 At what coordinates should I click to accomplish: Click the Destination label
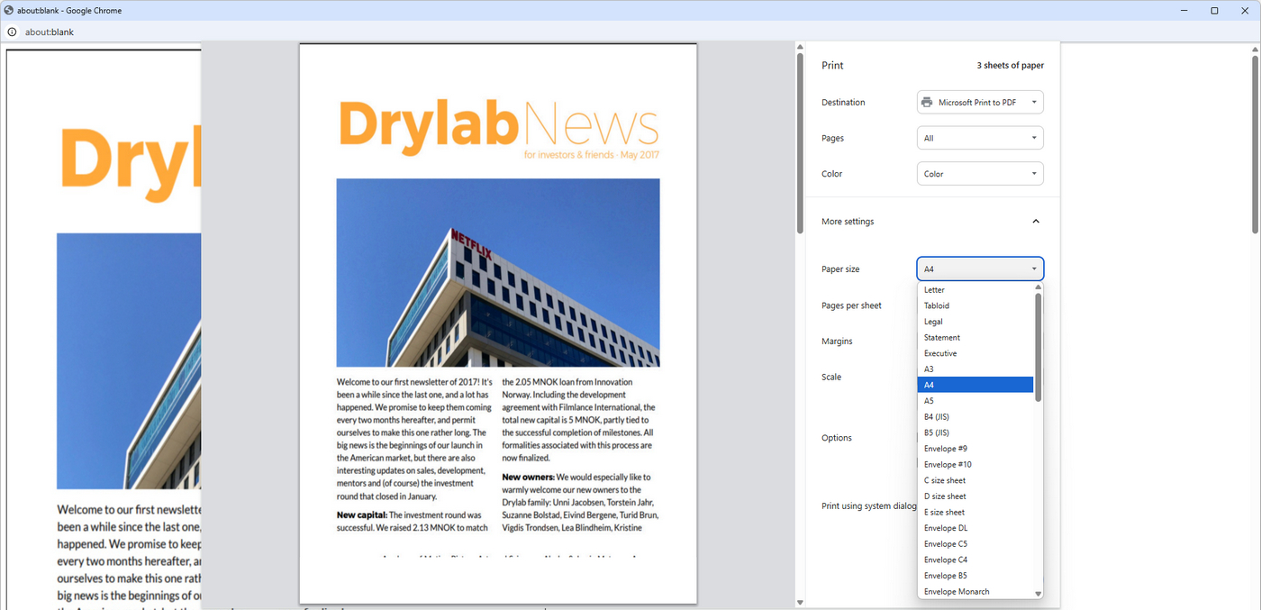(x=843, y=103)
